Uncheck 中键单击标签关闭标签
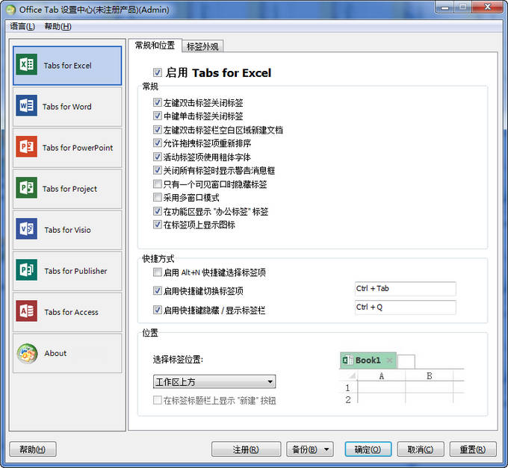 158,116
